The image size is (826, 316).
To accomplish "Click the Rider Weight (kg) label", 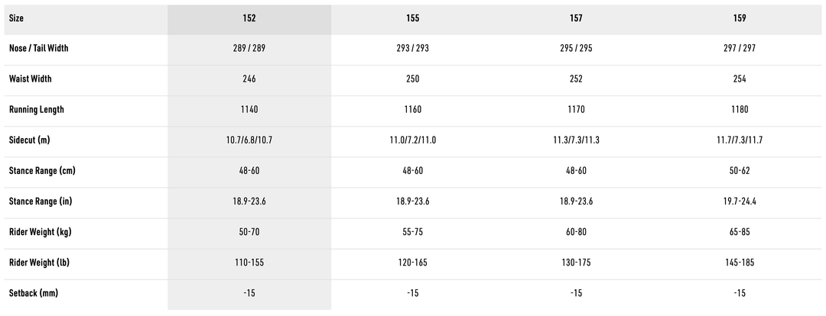I will pyautogui.click(x=42, y=232).
